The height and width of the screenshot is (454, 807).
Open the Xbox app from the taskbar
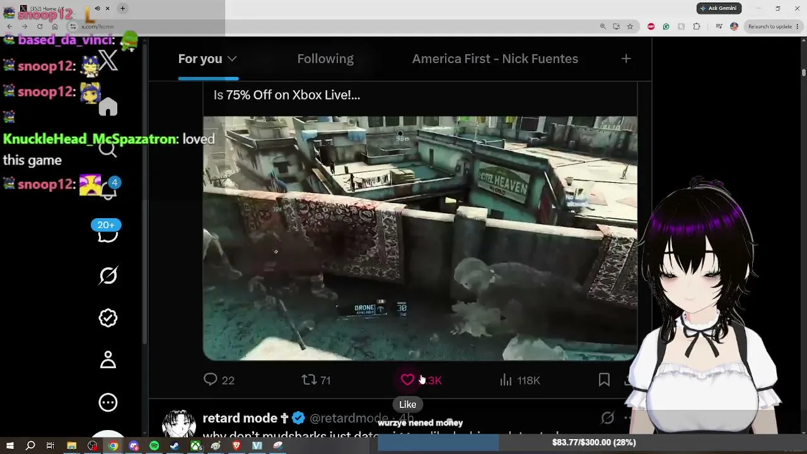[195, 446]
